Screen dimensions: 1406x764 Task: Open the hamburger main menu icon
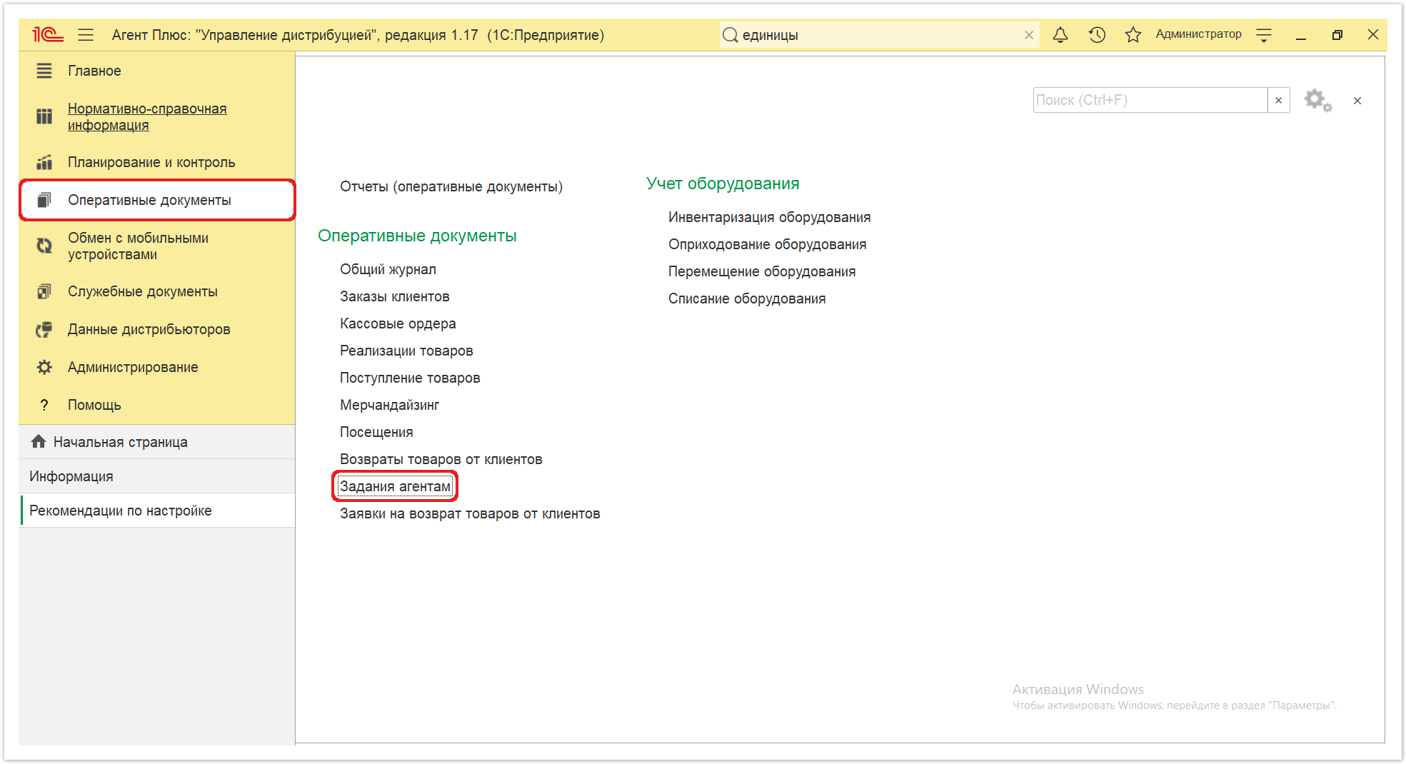click(x=86, y=35)
